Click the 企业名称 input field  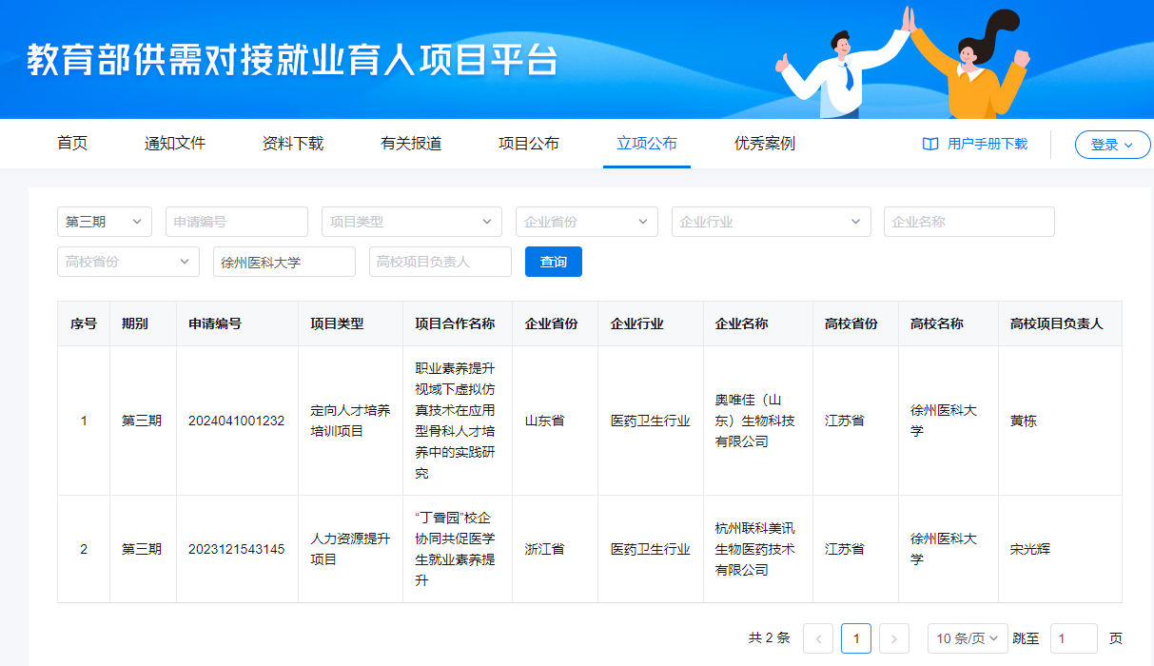click(968, 222)
